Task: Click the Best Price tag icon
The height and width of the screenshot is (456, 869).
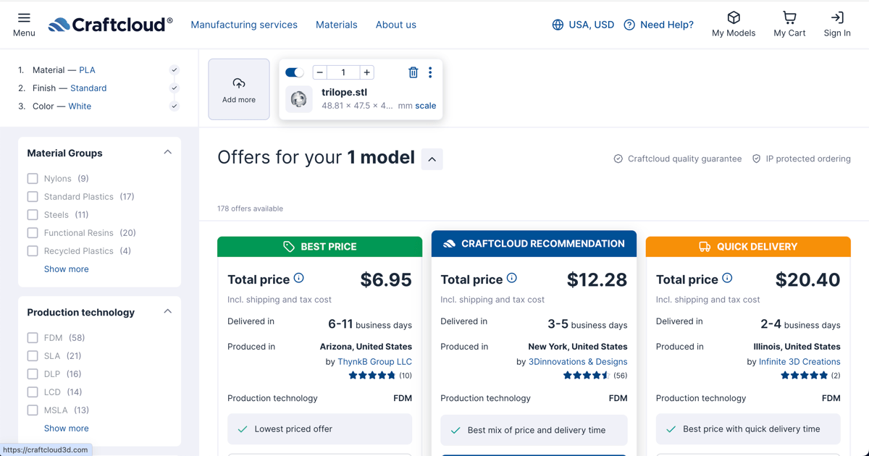Action: click(x=289, y=247)
